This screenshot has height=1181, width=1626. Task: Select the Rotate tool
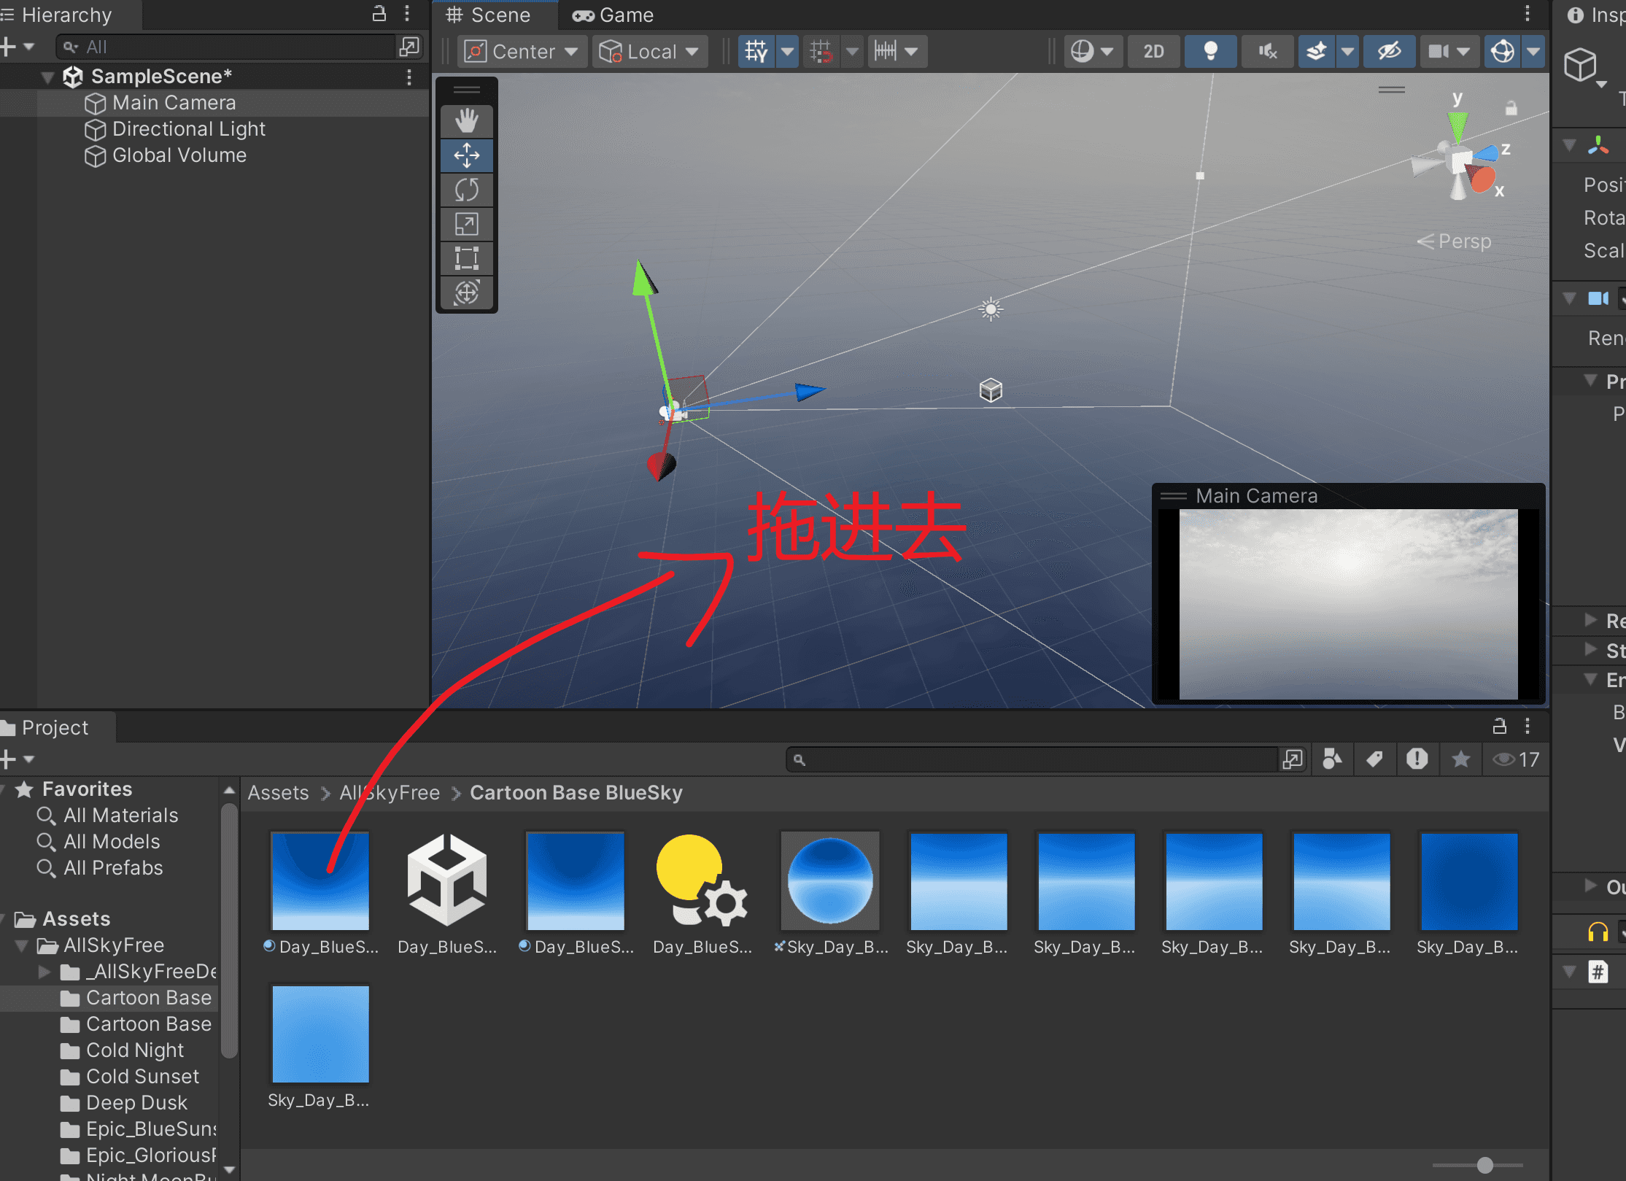click(467, 190)
